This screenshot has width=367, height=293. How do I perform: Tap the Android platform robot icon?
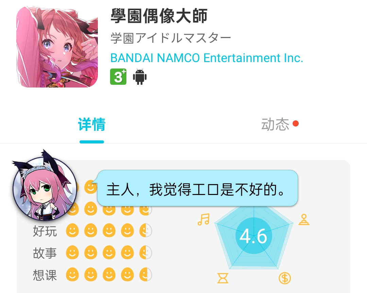pyautogui.click(x=140, y=77)
